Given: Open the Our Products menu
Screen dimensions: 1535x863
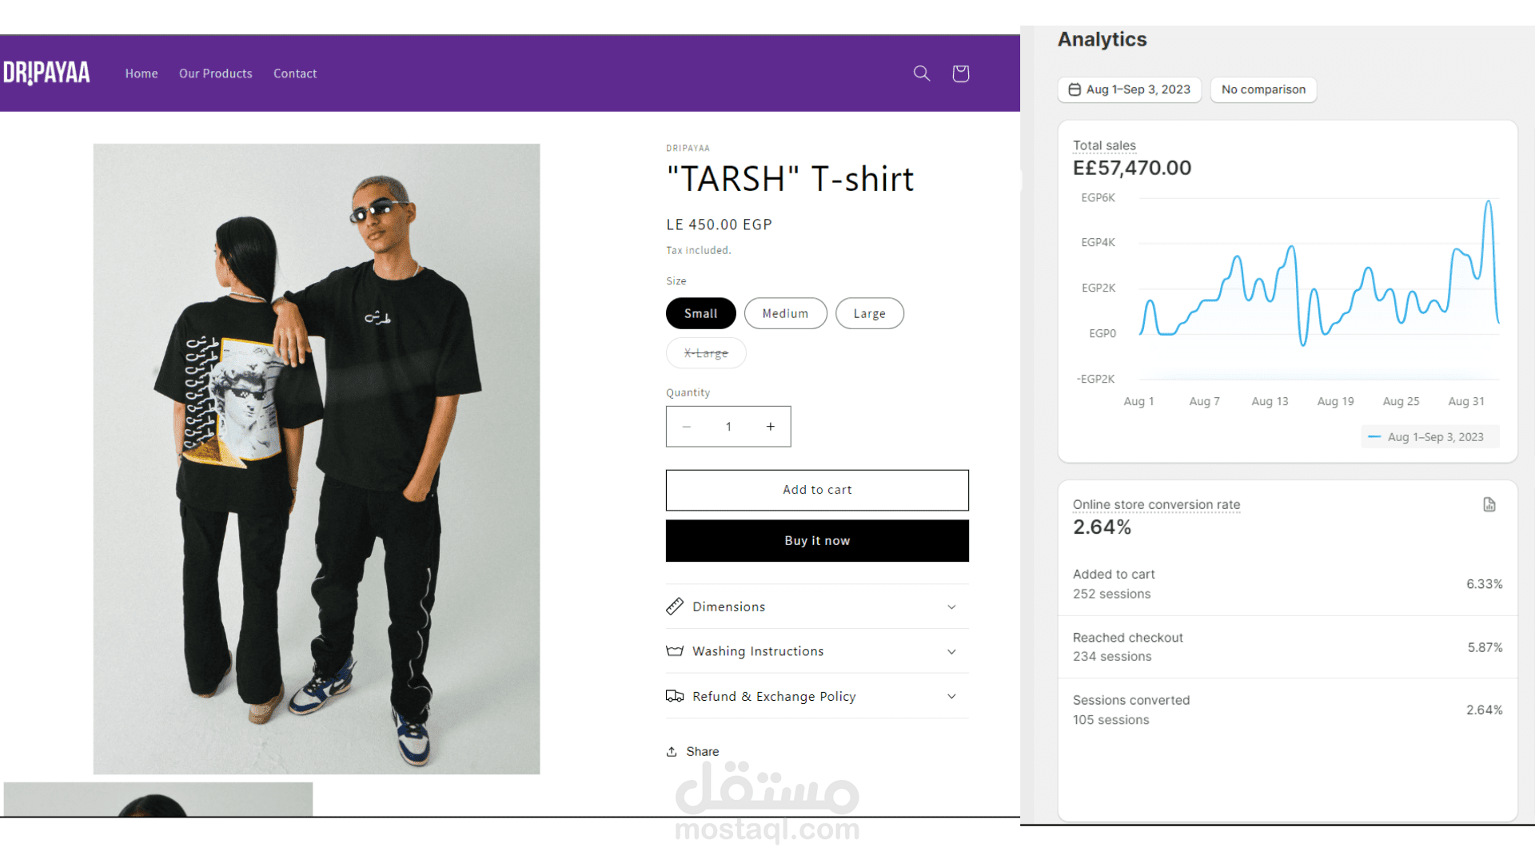Looking at the screenshot, I should 215,73.
